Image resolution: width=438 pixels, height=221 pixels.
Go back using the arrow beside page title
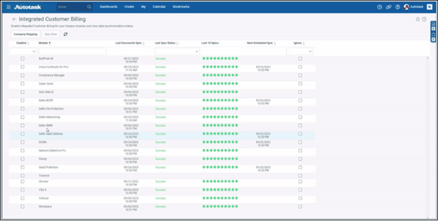[x=14, y=19]
